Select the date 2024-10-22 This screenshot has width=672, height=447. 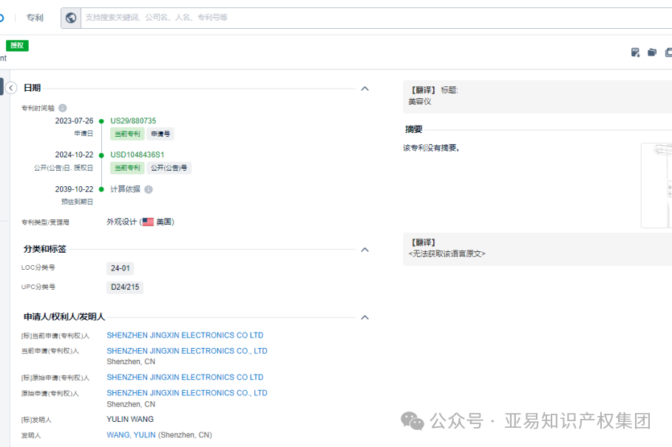coord(74,154)
